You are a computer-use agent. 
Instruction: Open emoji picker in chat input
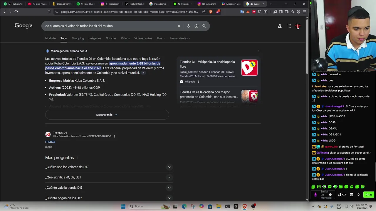(x=330, y=195)
